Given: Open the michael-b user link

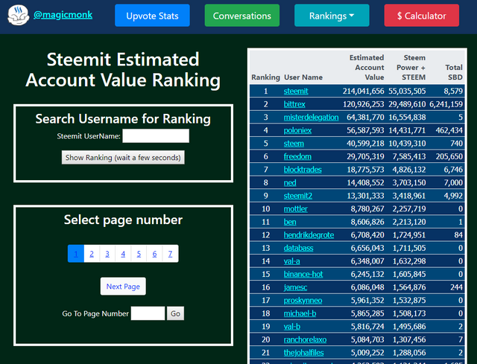Looking at the screenshot, I should [300, 313].
